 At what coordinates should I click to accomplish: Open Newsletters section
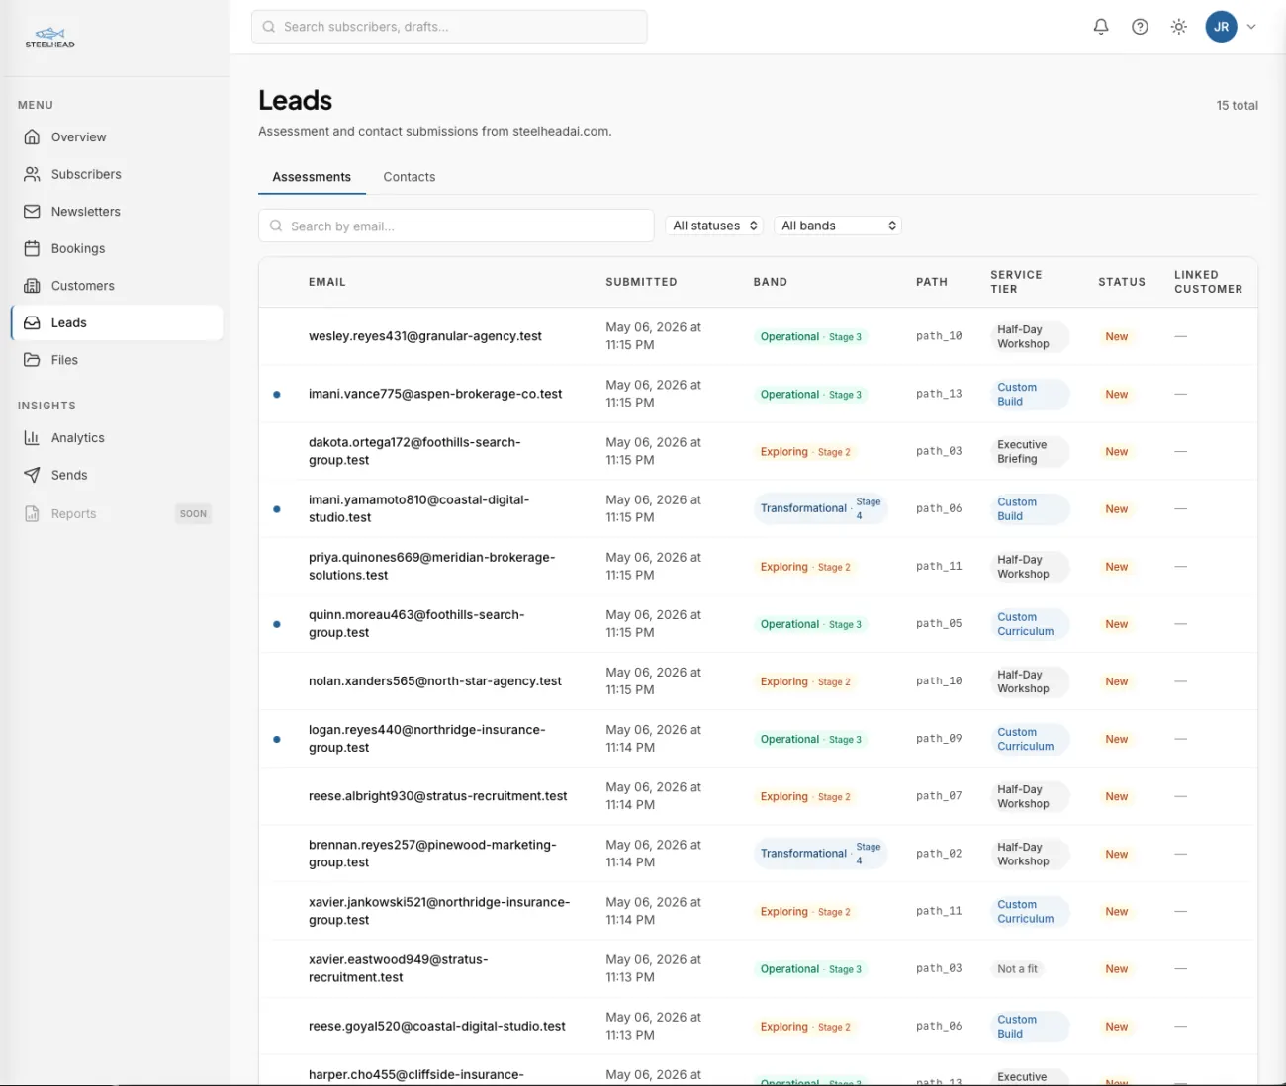pos(117,212)
